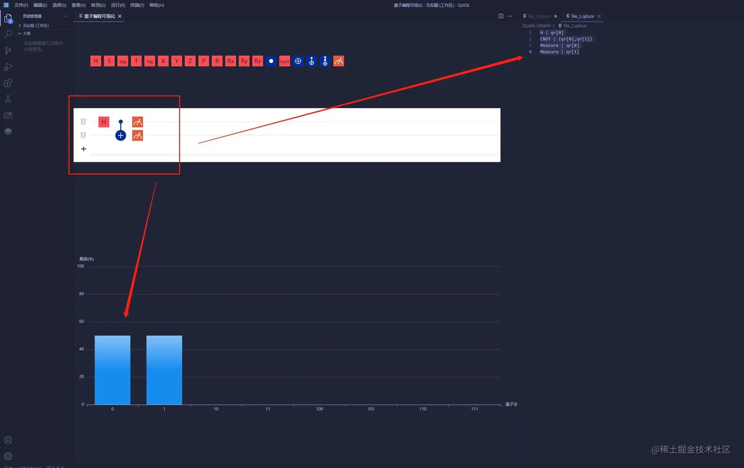The image size is (744, 468).
Task: Open editor more actions ellipsis
Action: (510, 16)
